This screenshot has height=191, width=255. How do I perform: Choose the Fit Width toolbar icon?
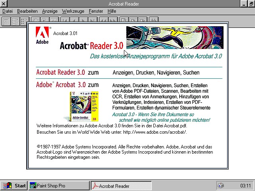143,19
